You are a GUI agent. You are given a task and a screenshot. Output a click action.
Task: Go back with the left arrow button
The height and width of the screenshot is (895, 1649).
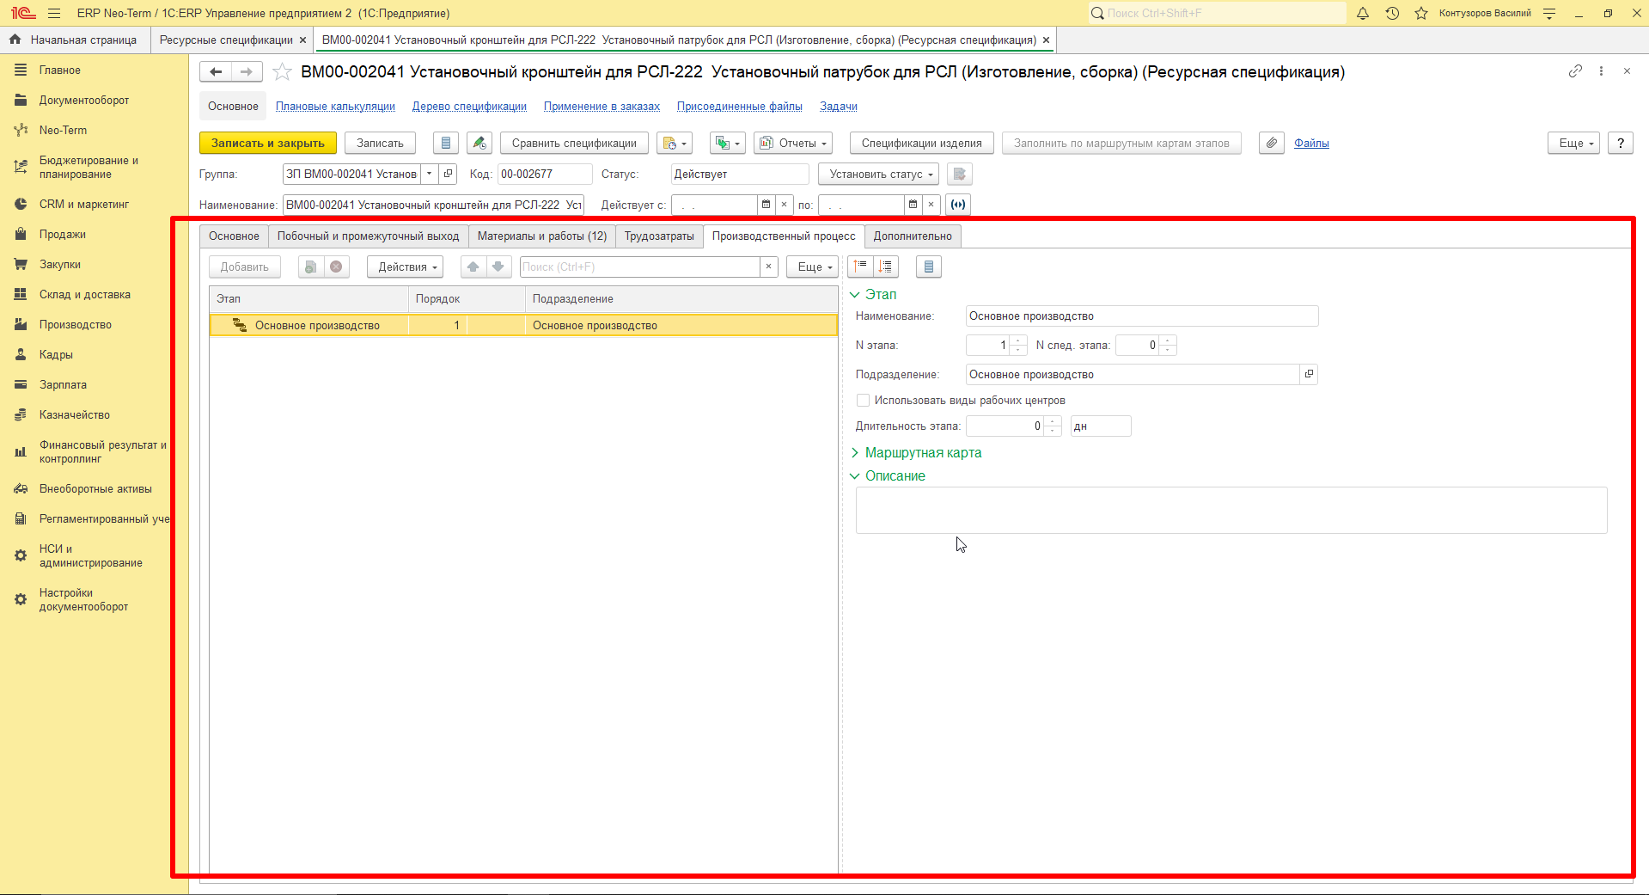pos(217,72)
